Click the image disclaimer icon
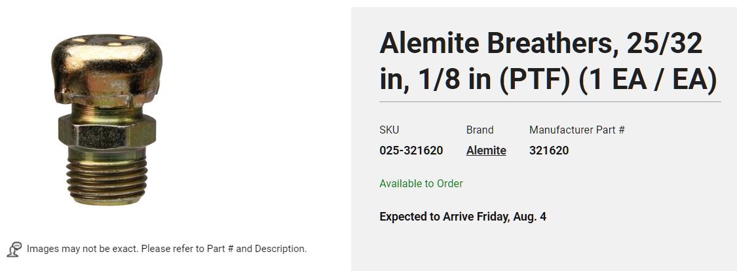The height and width of the screenshot is (271, 737). click(14, 249)
